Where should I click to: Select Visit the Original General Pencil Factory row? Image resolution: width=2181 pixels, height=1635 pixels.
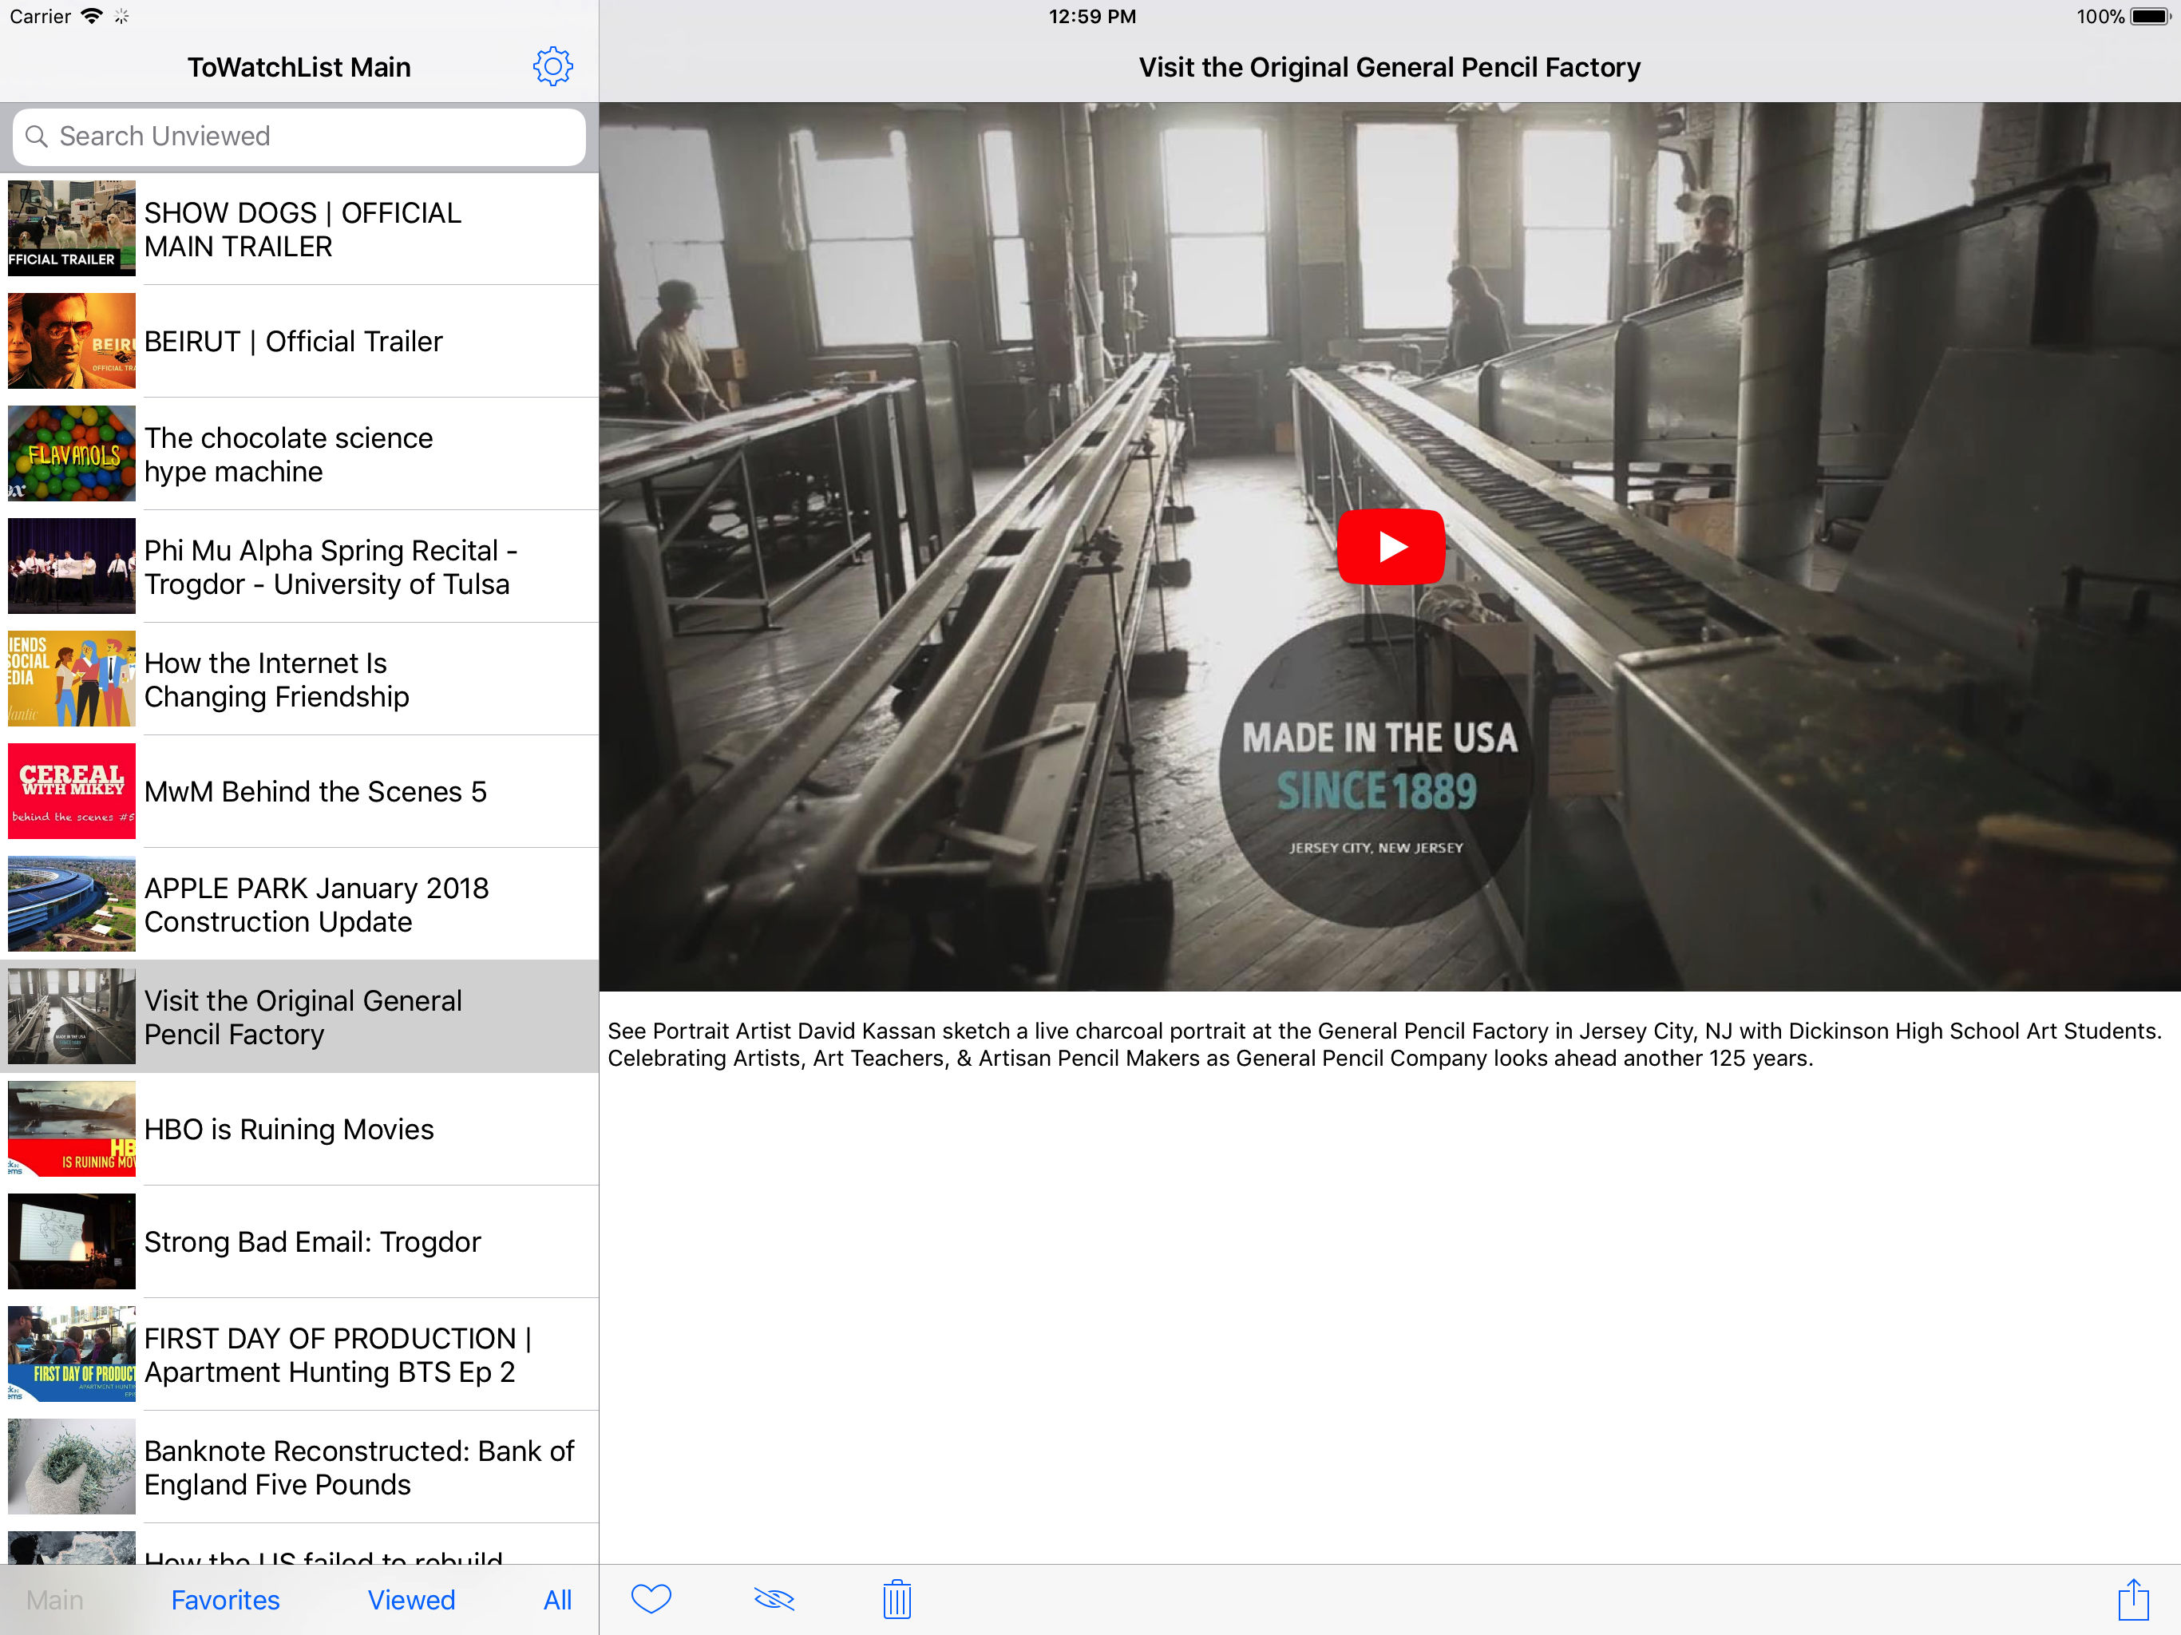point(299,1017)
